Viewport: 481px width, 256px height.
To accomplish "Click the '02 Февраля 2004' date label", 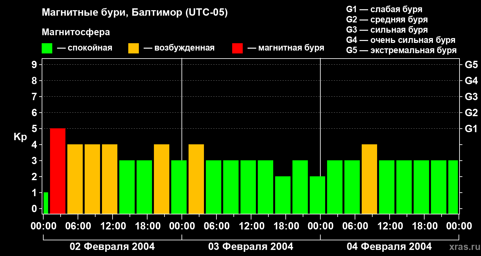I will pos(112,247).
